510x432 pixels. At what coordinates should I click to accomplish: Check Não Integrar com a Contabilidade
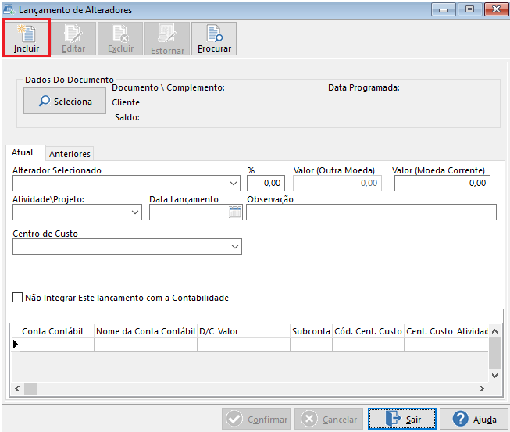coord(17,298)
